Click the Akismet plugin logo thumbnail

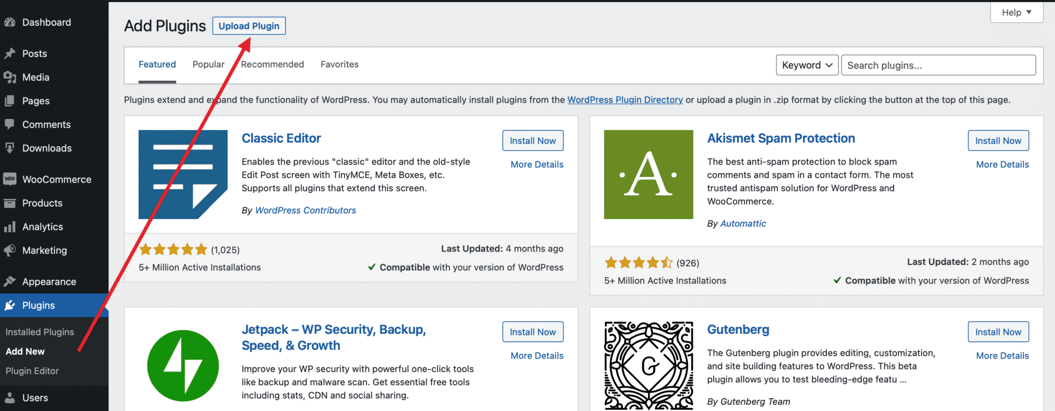(649, 174)
